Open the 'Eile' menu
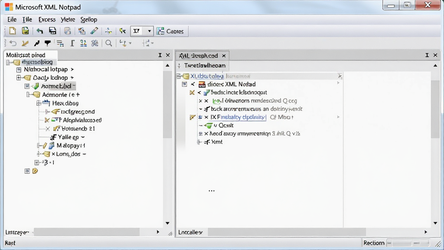 pyautogui.click(x=12, y=20)
